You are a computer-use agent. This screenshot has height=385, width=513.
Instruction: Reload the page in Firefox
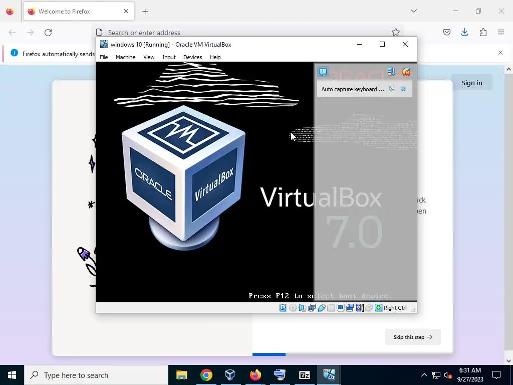pyautogui.click(x=48, y=33)
